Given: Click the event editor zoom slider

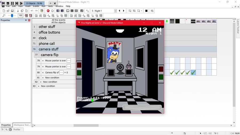Looking at the screenshot, I should (x=12, y=15).
